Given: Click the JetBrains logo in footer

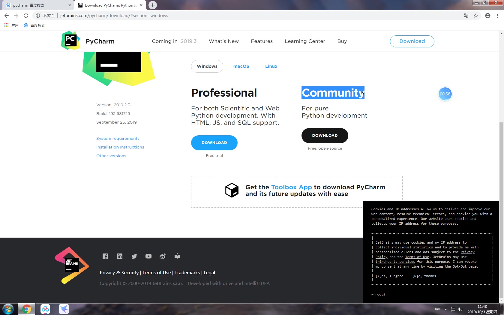Looking at the screenshot, I should tap(72, 265).
